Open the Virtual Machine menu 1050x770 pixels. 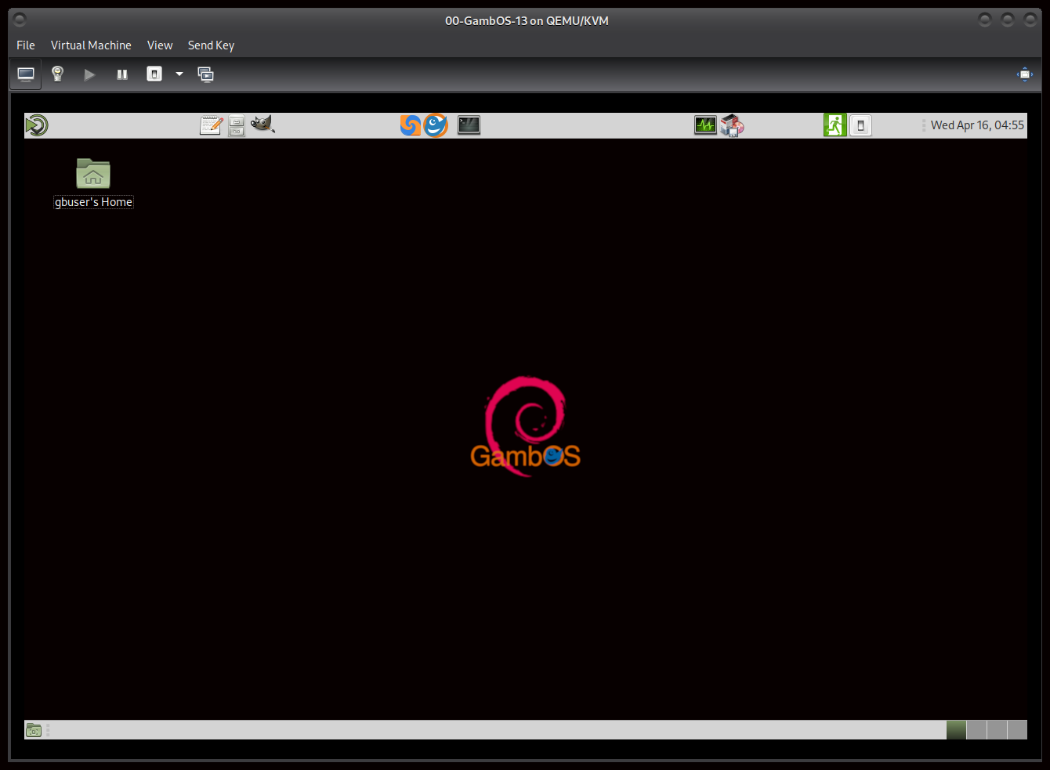point(91,45)
